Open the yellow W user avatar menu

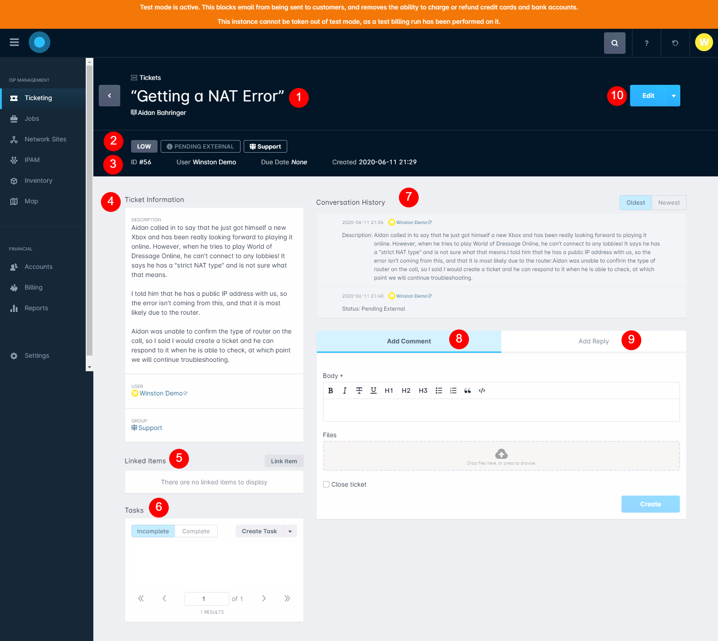704,42
